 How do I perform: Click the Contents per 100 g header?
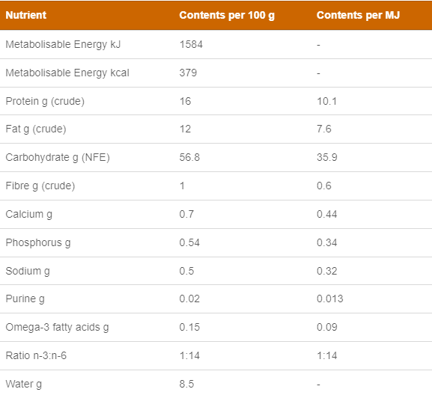(x=227, y=16)
